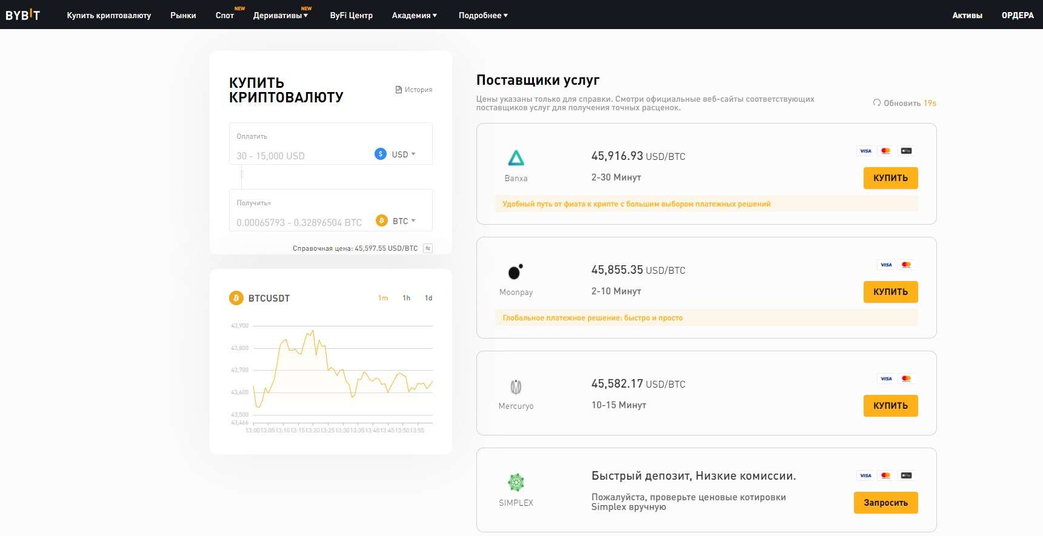1043x536 pixels.
Task: Click Запросить for Simplex
Action: (x=885, y=503)
